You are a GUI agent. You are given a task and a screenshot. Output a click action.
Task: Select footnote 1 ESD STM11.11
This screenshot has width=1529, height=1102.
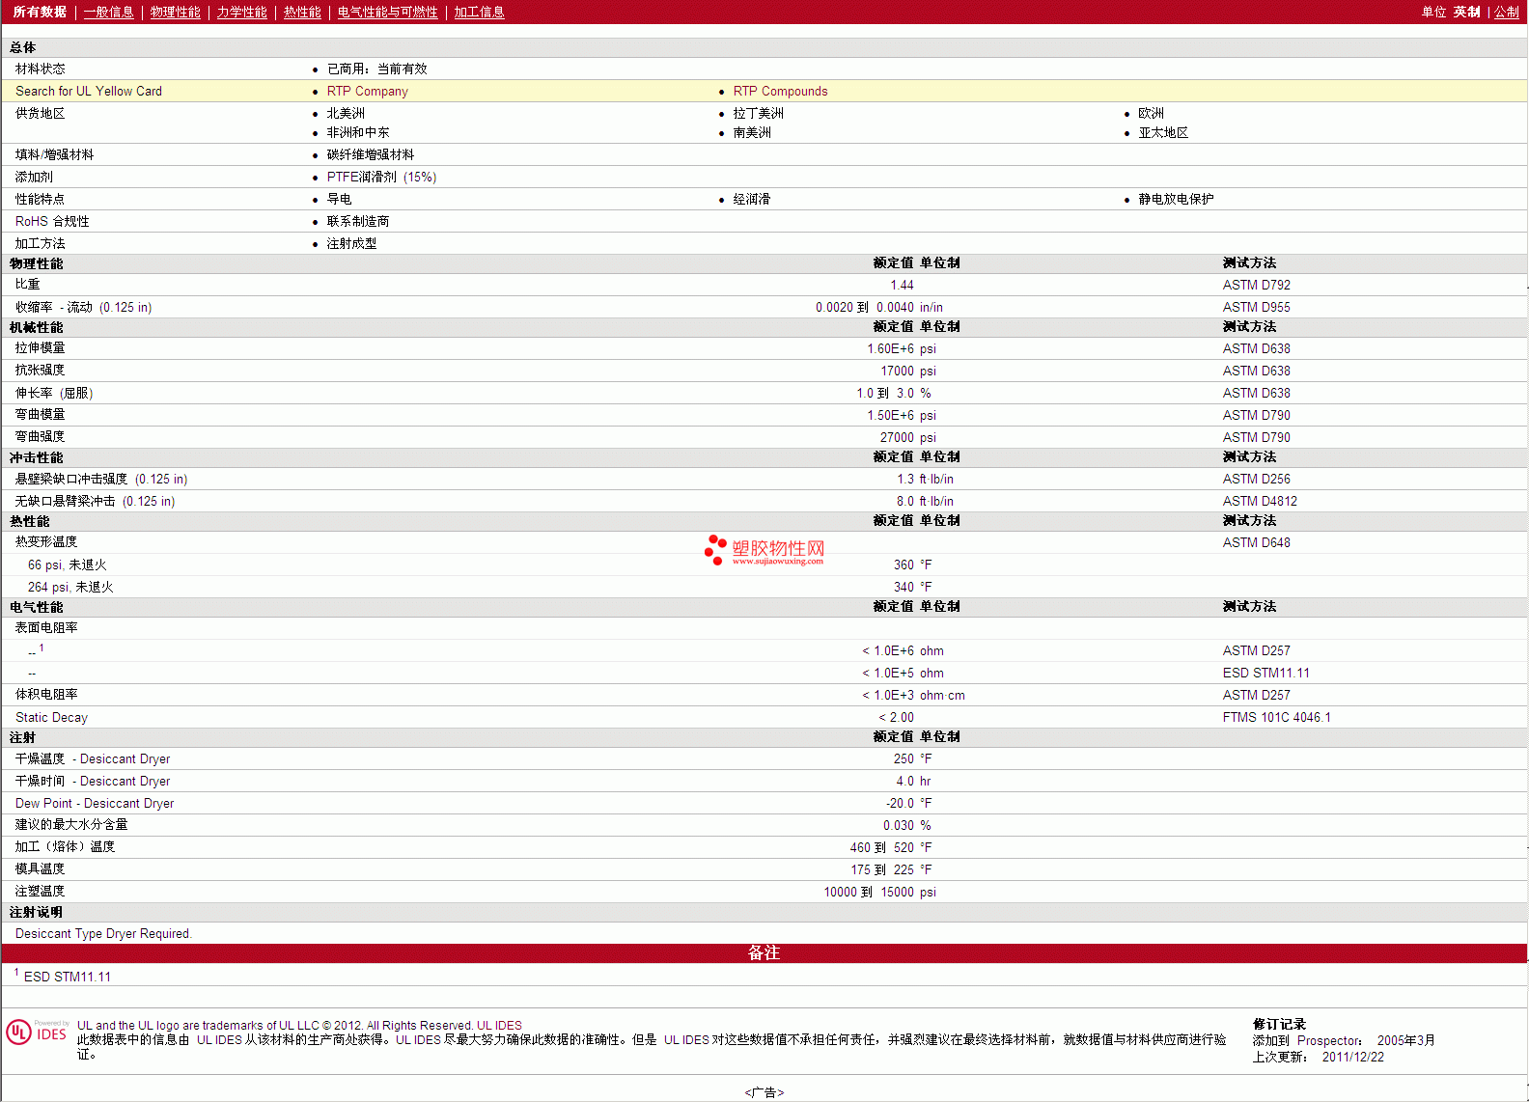[63, 976]
